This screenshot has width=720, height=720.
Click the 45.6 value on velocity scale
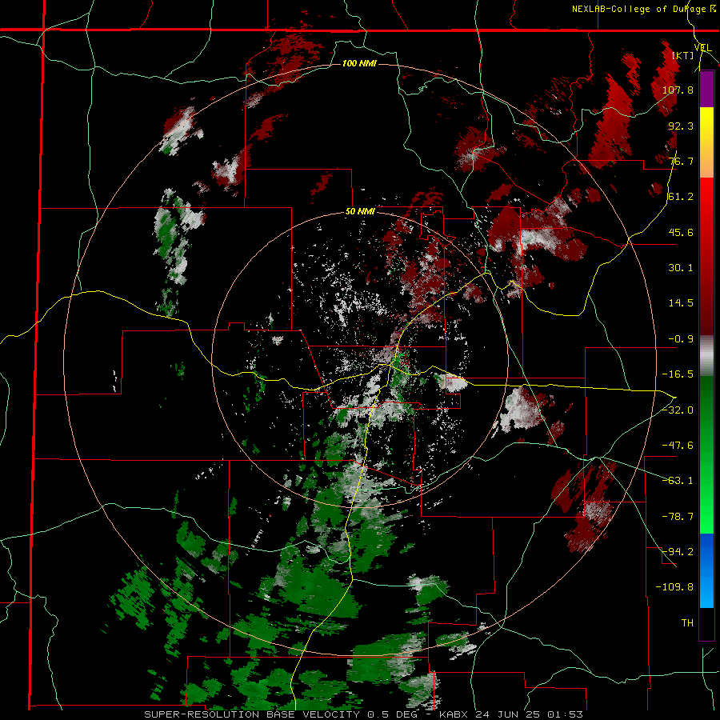(x=681, y=232)
